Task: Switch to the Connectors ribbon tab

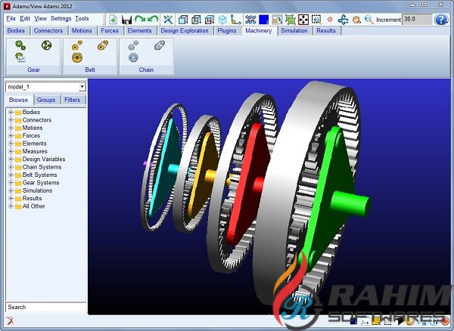Action: point(48,31)
